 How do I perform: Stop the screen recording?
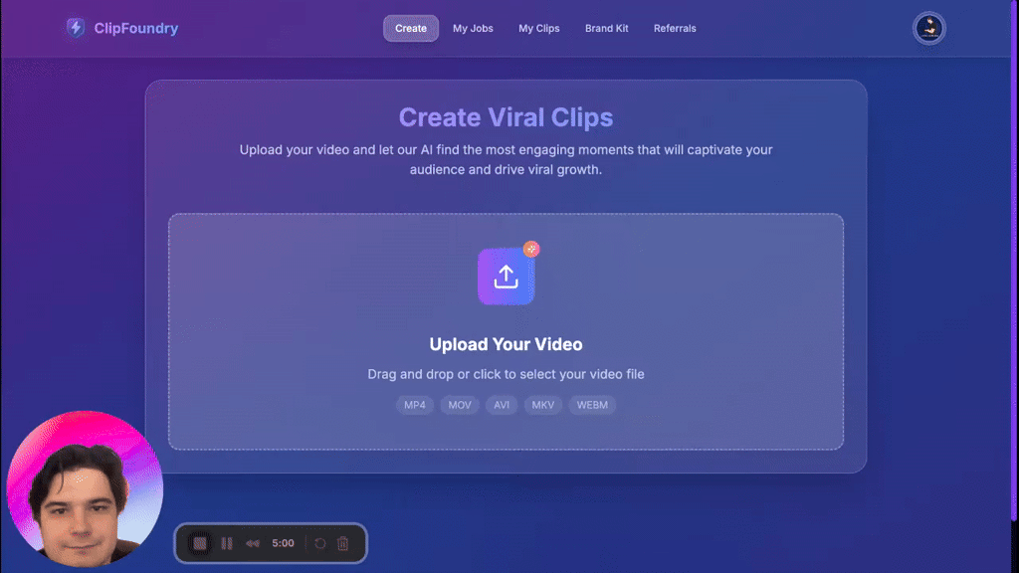click(200, 543)
